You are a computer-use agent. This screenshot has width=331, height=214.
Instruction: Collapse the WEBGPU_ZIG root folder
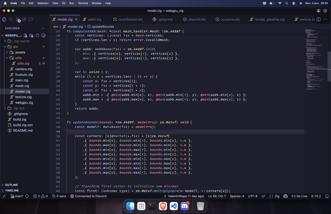(3, 36)
